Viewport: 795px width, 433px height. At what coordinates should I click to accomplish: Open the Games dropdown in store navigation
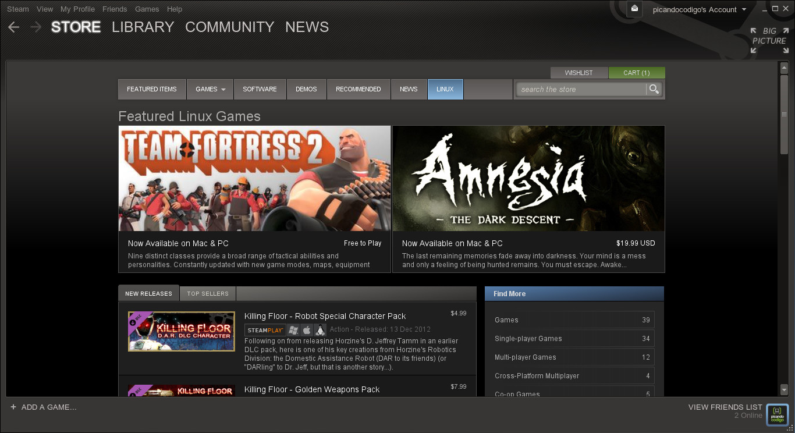(x=210, y=89)
